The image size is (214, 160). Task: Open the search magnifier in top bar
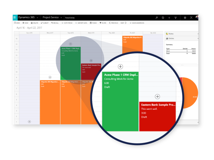(x=157, y=18)
